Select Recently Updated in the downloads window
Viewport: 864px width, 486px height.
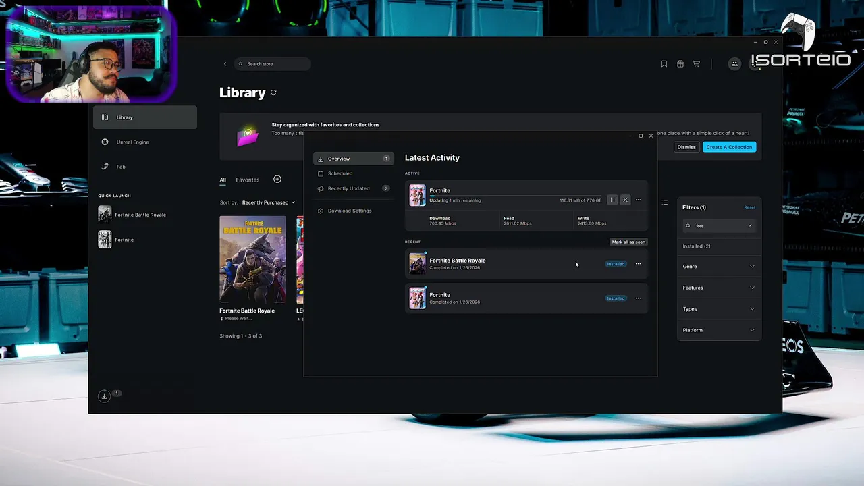[x=353, y=188]
